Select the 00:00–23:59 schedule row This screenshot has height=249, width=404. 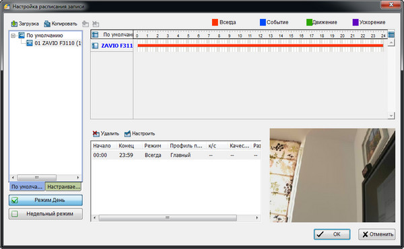pos(176,155)
